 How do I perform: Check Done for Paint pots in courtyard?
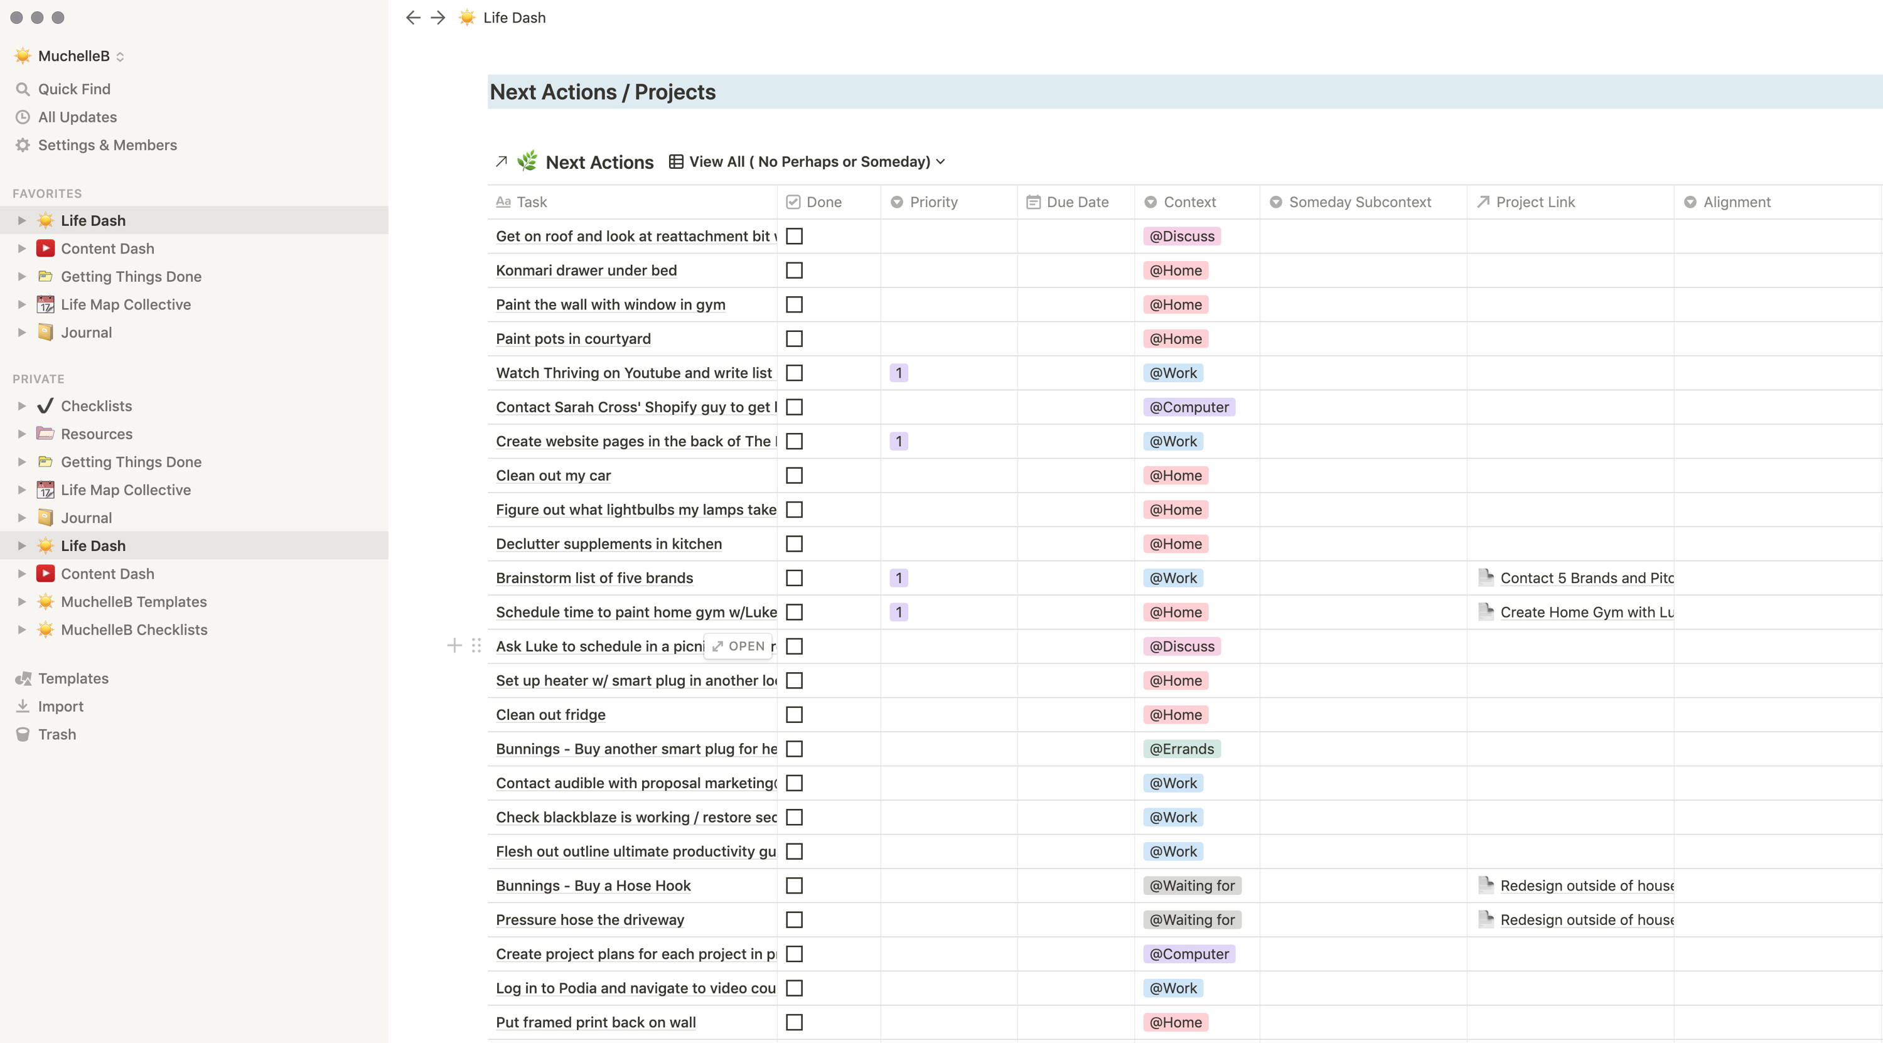tap(794, 338)
